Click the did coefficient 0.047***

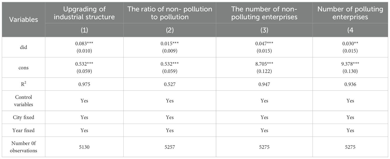pyautogui.click(x=264, y=44)
